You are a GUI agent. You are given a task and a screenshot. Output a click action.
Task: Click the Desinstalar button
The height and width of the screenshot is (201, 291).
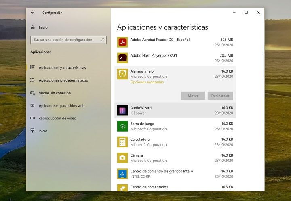[x=220, y=96]
